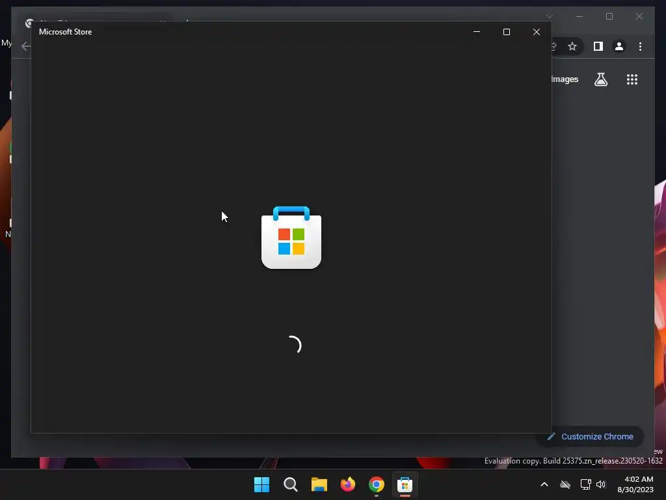Screen dimensions: 666x500
Task: Open Firefox from the taskbar
Action: [348, 484]
